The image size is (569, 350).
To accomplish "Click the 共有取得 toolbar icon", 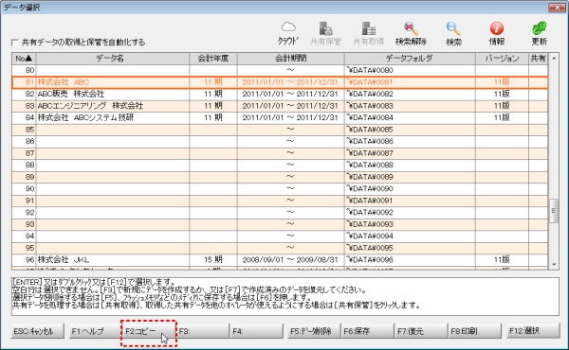I will pyautogui.click(x=368, y=33).
